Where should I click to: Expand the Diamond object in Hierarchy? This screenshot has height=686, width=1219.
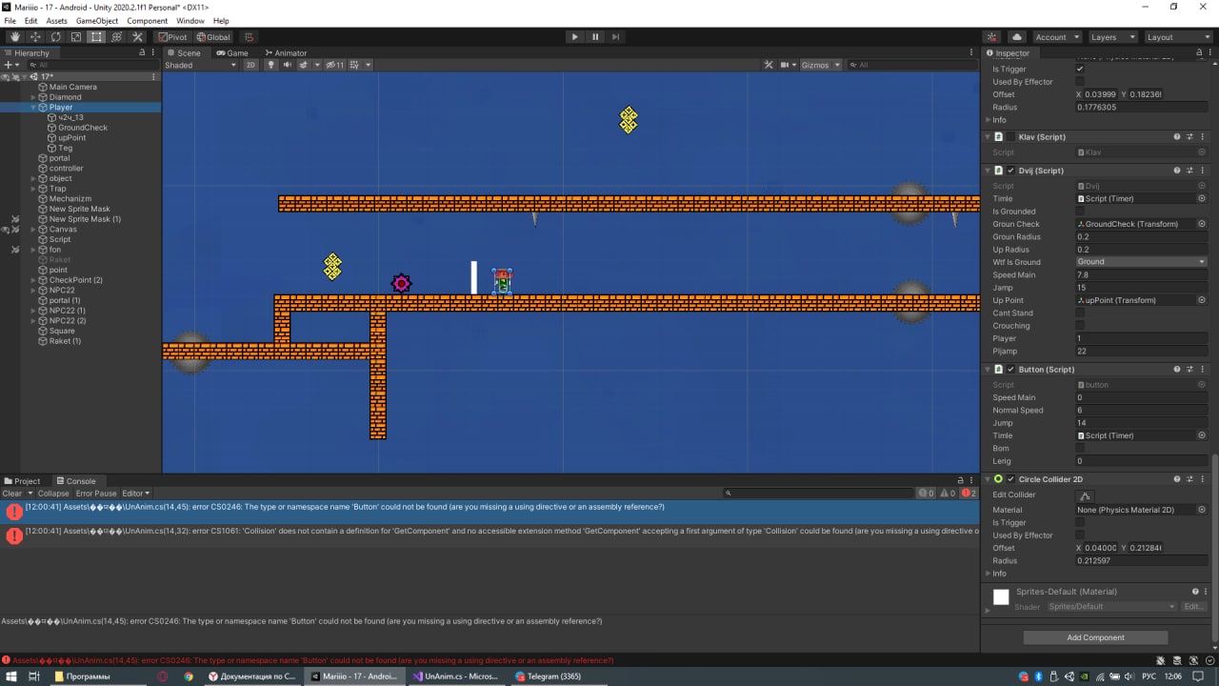point(33,97)
